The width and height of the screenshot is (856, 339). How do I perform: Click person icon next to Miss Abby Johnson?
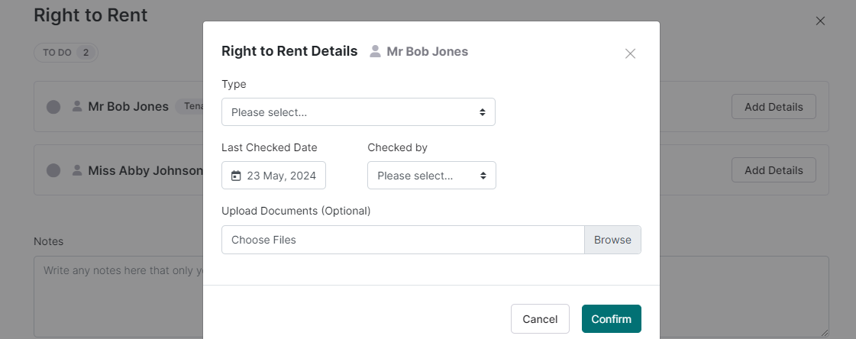76,170
